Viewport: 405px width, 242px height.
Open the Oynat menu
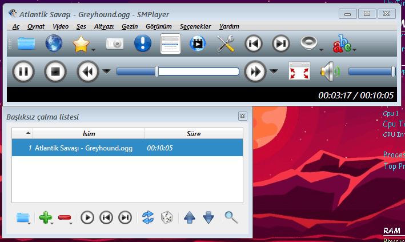pos(36,26)
